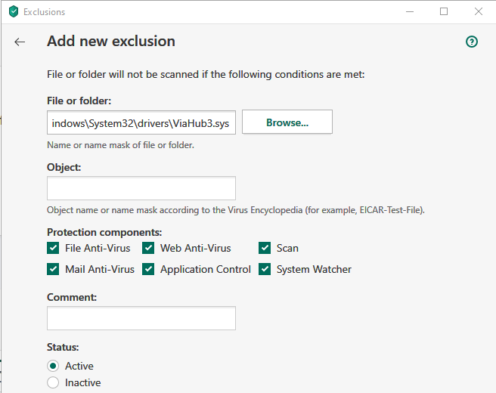496x393 pixels.
Task: Disable the Scan component checkbox
Action: [265, 248]
